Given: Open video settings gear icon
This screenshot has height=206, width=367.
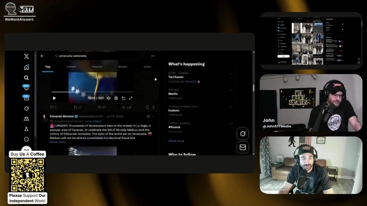Looking at the screenshot, I should pyautogui.click(x=116, y=98).
